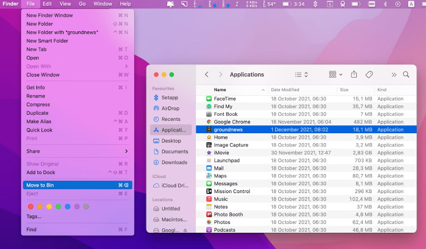
Task: Open the list view switcher
Action: tap(301, 74)
